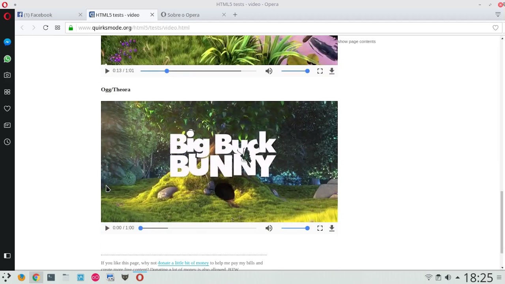505x284 pixels.
Task: Click the Ogg/Theora heading text
Action: tap(116, 90)
